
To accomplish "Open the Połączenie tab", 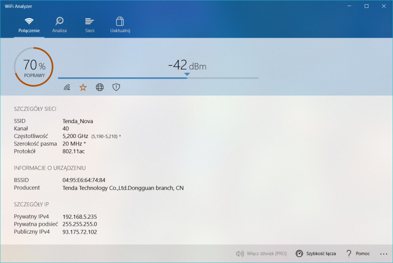I will (x=29, y=25).
